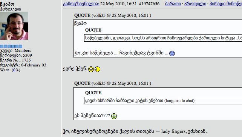Click the nested quote starting საწებელაში
This screenshot has width=242, height=137.
(163, 38)
